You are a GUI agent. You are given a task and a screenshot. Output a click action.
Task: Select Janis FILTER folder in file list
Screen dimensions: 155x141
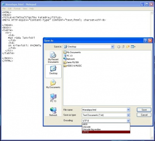[71, 62]
